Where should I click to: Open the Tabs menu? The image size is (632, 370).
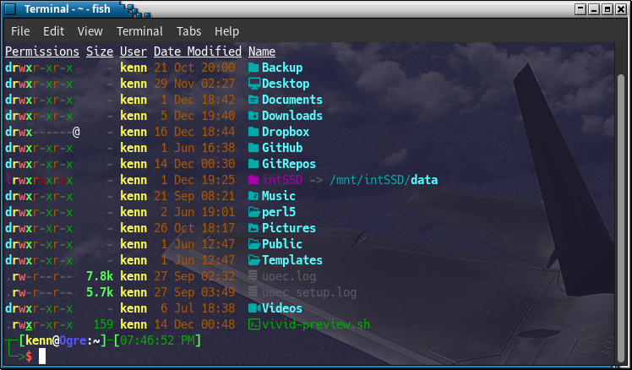[188, 31]
